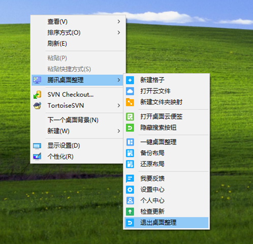Choose 退出桌面整理 to exit
This screenshot has height=244, width=253.
(166, 223)
